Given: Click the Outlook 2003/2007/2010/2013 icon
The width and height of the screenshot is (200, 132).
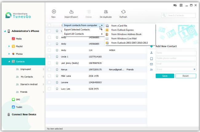Looking at the screenshot, I should (107, 43).
